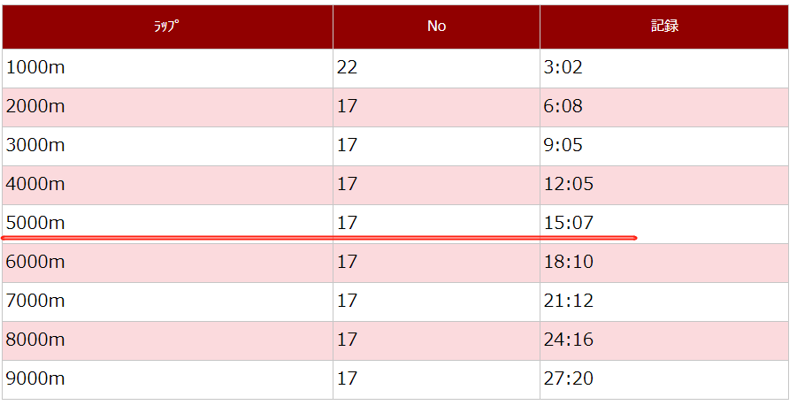Select the 9000m lap cell
The image size is (797, 405).
click(35, 379)
